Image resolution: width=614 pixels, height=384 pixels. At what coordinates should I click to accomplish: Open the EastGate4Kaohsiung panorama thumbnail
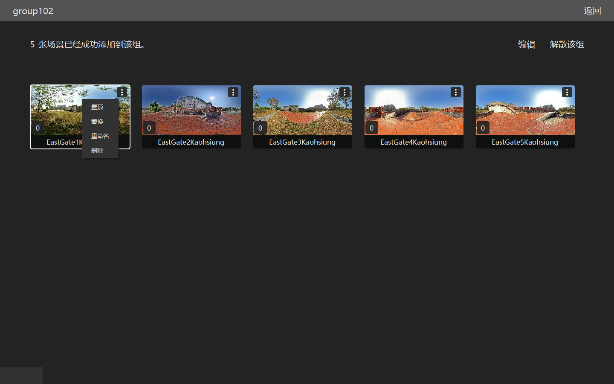pyautogui.click(x=414, y=111)
